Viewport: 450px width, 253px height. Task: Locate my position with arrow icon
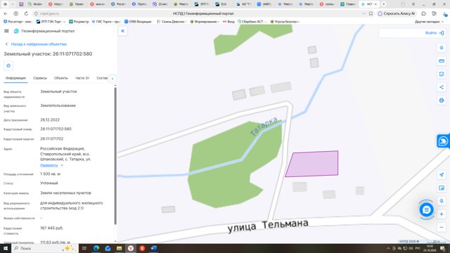click(x=442, y=175)
